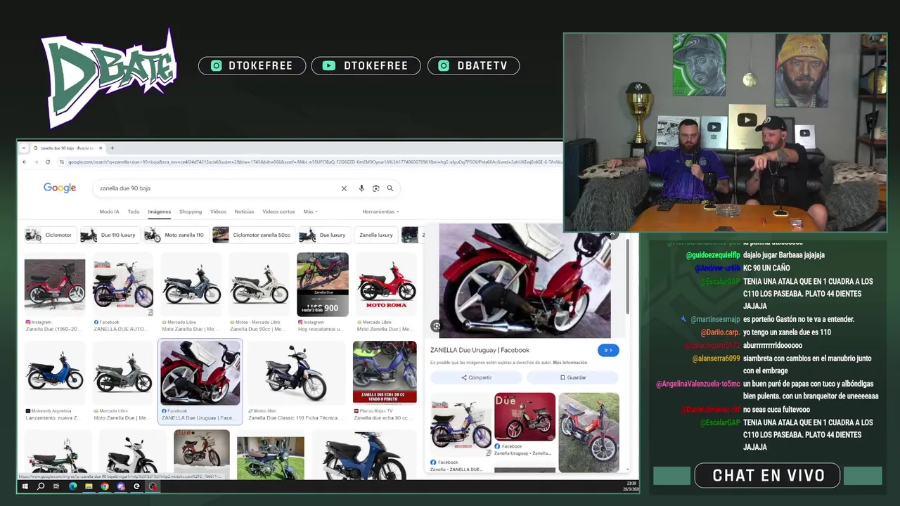This screenshot has height=506, width=900.
Task: Switch to the Shopping tab
Action: [x=191, y=212]
